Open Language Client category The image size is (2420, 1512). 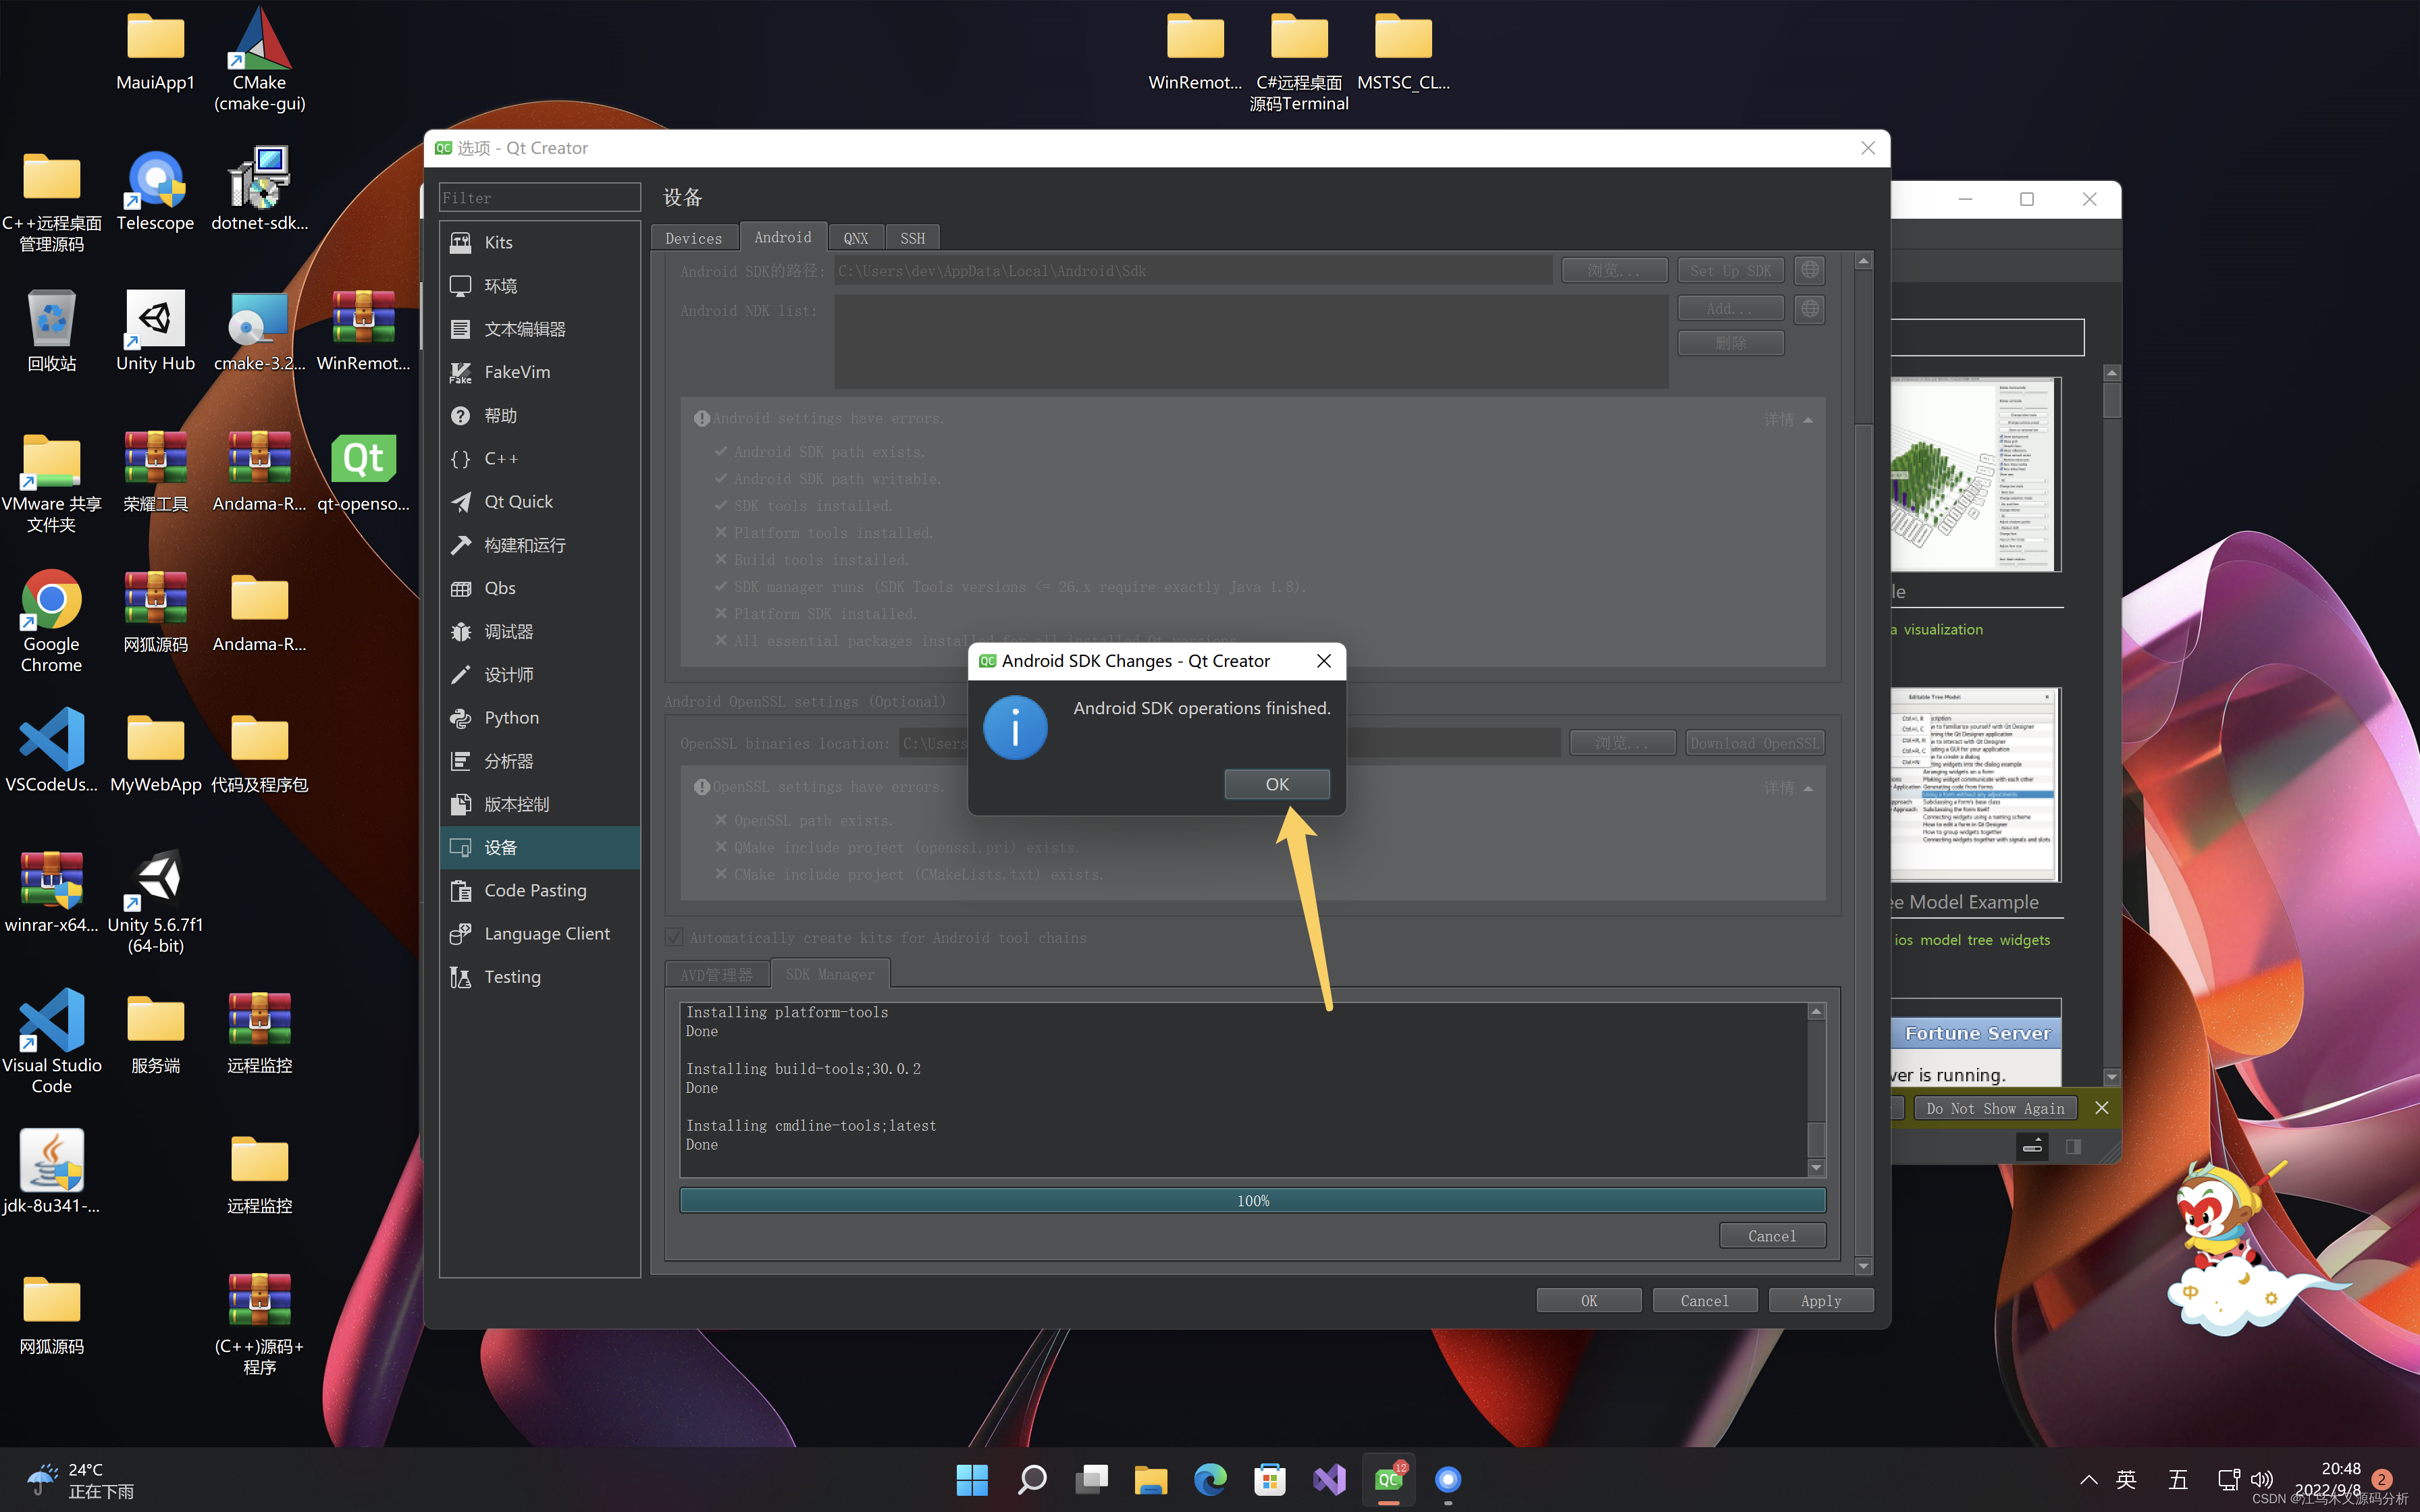pyautogui.click(x=546, y=933)
